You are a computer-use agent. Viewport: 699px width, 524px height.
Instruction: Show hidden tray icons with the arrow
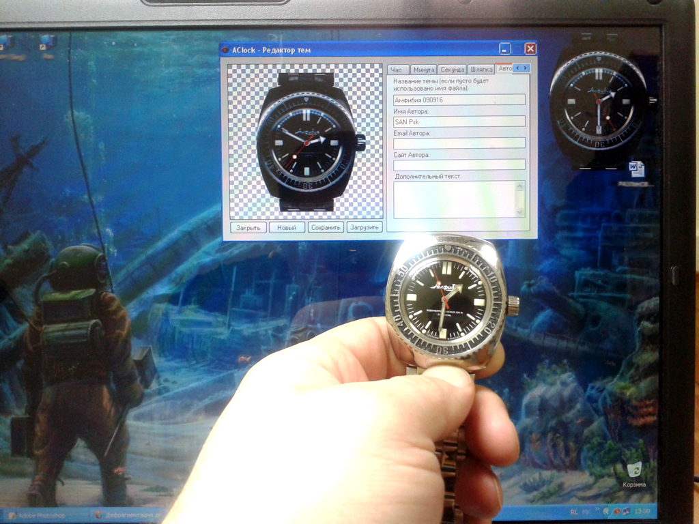607,512
